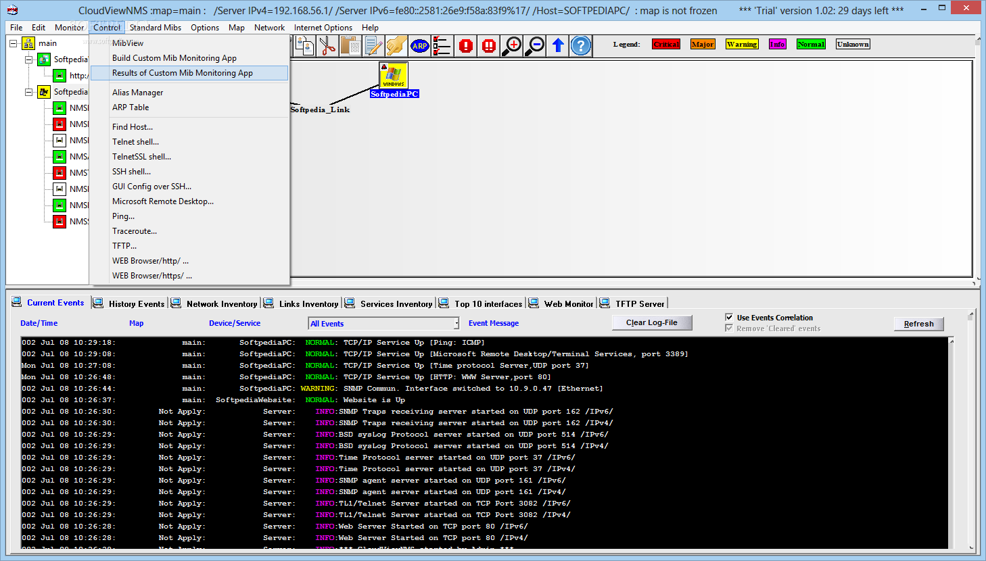The image size is (986, 561).
Task: Switch to the Web Monitor tab
Action: click(x=561, y=303)
